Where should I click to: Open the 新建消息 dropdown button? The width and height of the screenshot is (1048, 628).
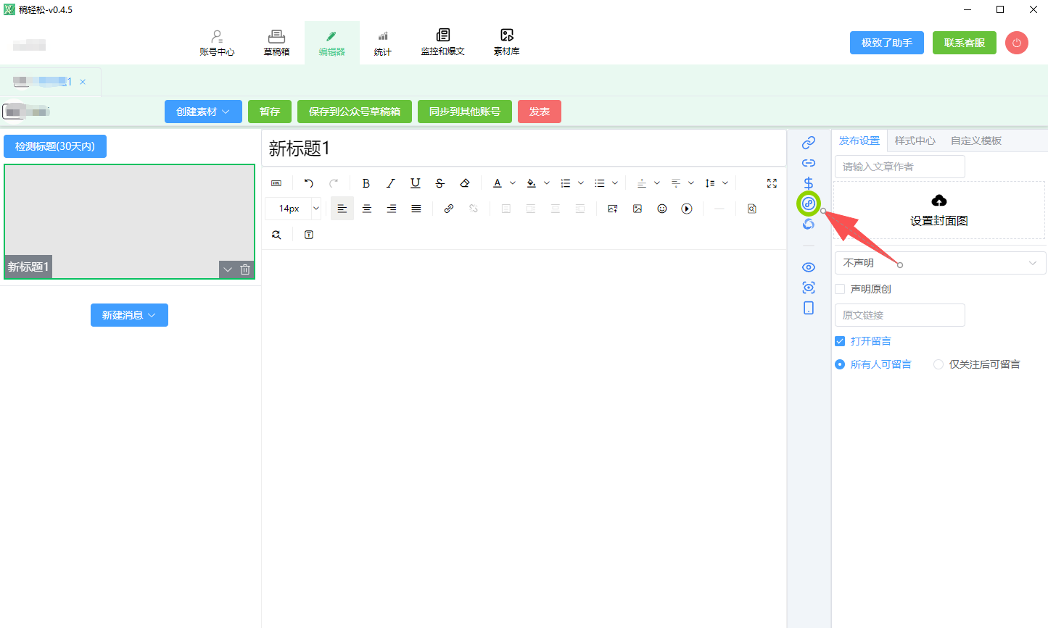129,315
